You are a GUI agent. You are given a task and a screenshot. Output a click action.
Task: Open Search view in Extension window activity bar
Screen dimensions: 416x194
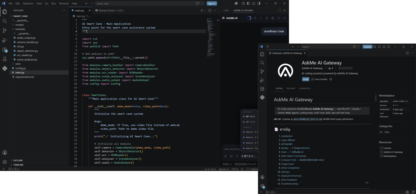[262, 63]
